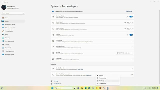The image size is (160, 90).
Task: Click the Remote Desktop row icon
Action: click(x=53, y=47)
